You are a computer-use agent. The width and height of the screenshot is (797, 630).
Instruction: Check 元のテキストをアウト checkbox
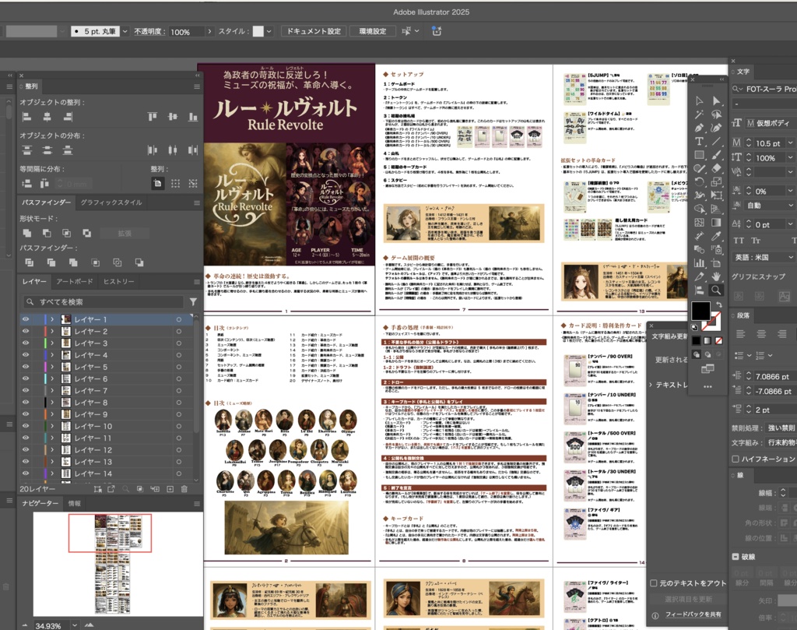click(x=654, y=583)
